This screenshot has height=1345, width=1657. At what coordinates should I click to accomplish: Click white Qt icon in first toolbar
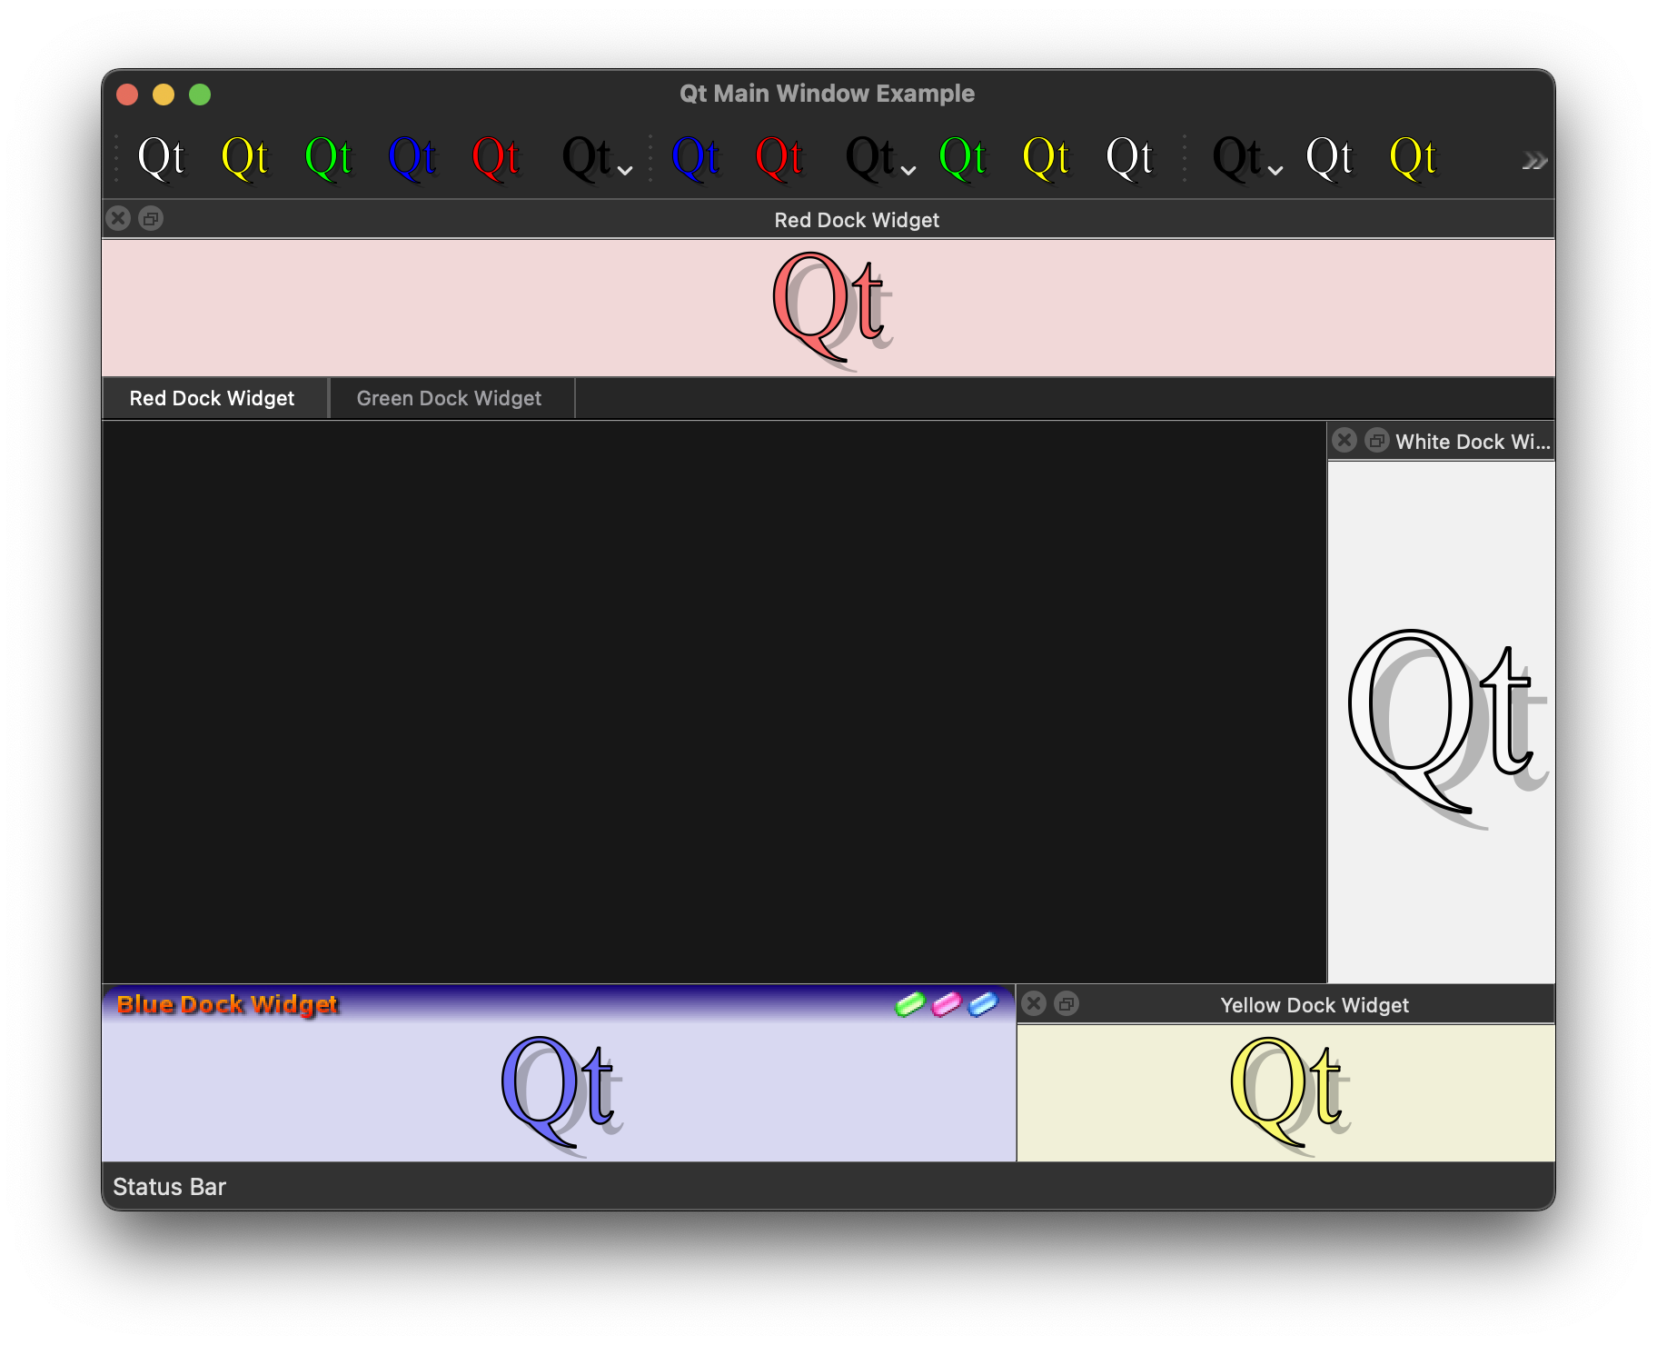tap(161, 158)
